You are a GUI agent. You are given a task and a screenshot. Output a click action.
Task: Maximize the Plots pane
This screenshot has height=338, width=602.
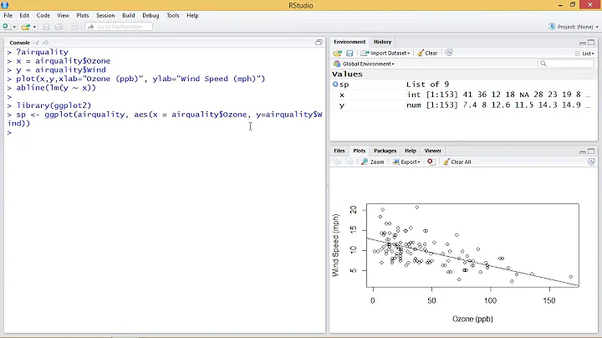point(591,151)
